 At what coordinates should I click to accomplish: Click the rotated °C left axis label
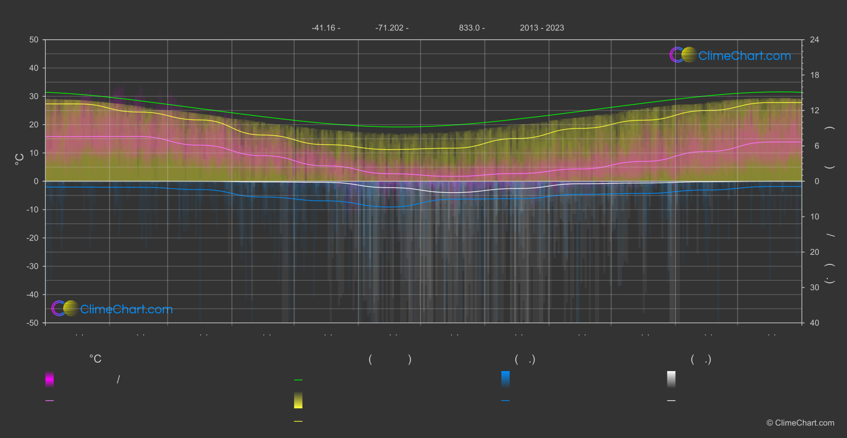[19, 159]
